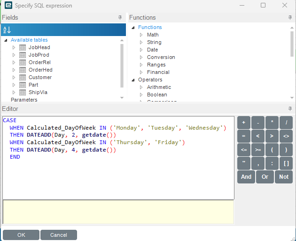Click into the SQL expression editor

[117, 178]
